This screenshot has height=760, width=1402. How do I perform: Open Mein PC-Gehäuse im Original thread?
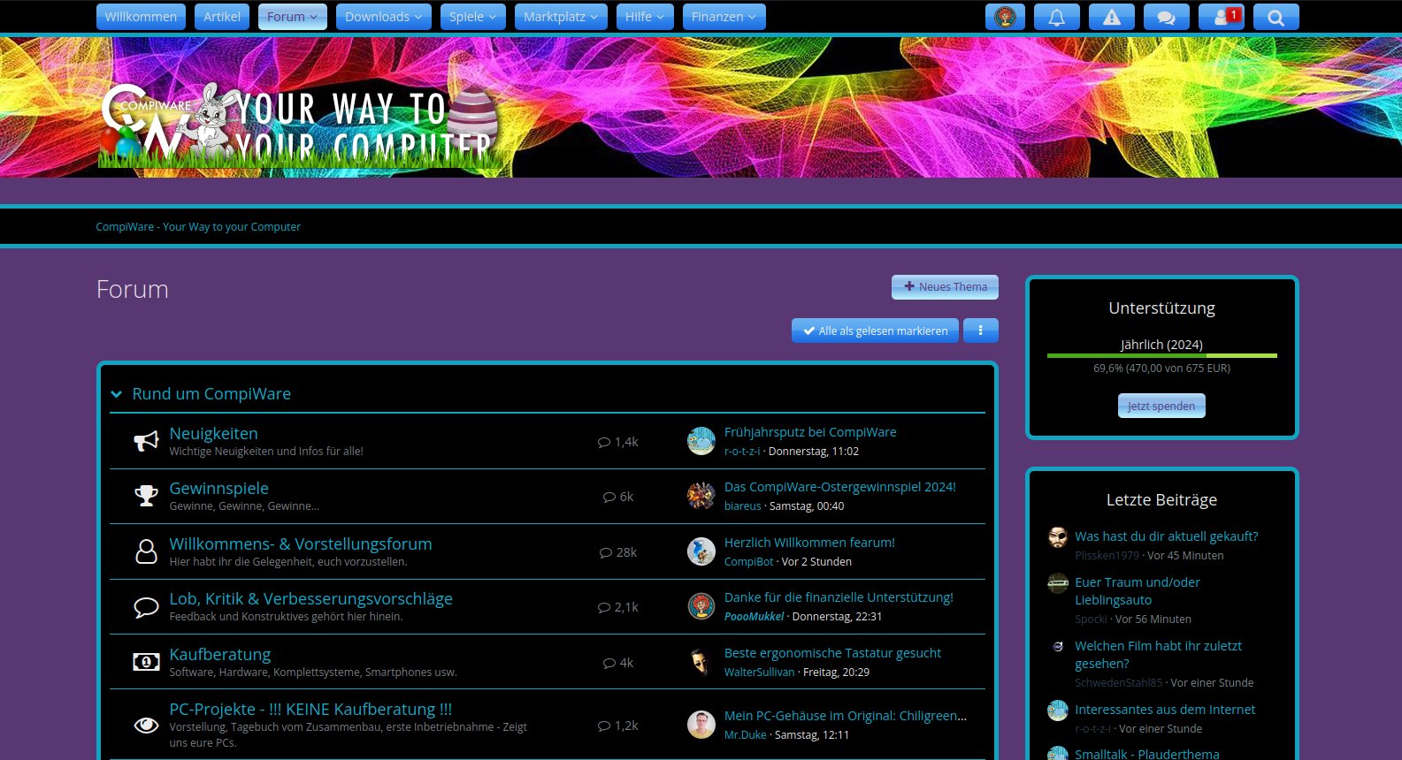coord(845,716)
